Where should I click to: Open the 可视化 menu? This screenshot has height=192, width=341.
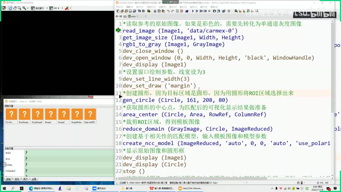[x=151, y=7]
